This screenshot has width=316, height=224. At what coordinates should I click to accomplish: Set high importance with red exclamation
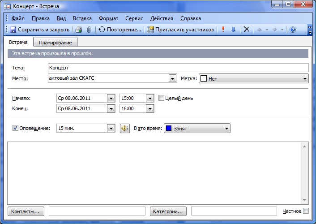(223, 30)
